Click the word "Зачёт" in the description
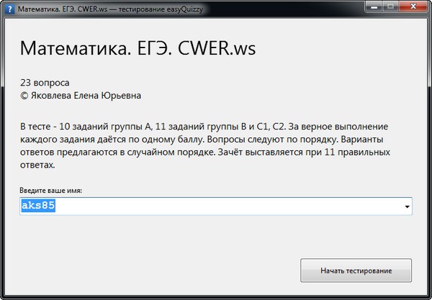Screen dimensions: 432x300 click(254, 152)
